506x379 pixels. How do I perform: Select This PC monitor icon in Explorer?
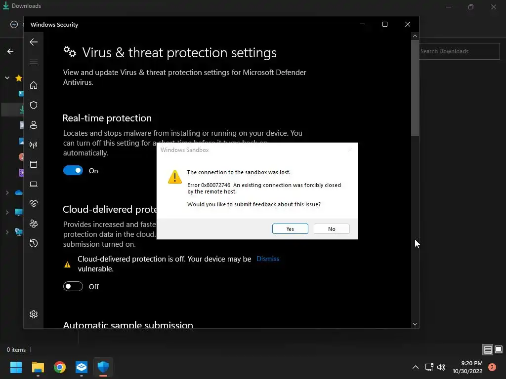[x=19, y=212]
